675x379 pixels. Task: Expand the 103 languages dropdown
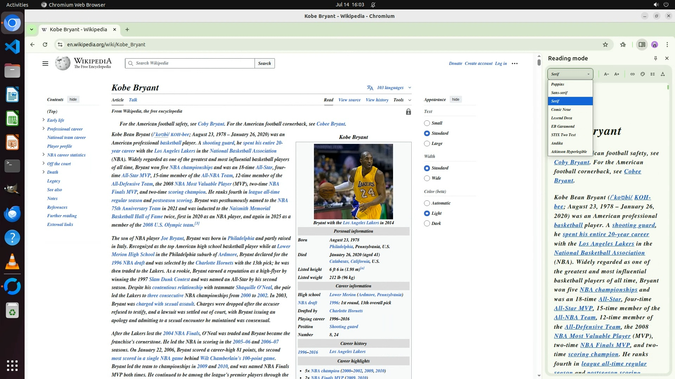(x=390, y=88)
